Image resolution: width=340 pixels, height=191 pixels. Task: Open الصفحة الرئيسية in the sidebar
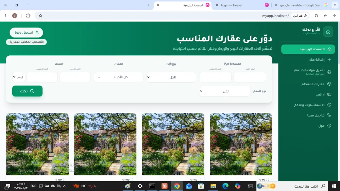click(308, 49)
